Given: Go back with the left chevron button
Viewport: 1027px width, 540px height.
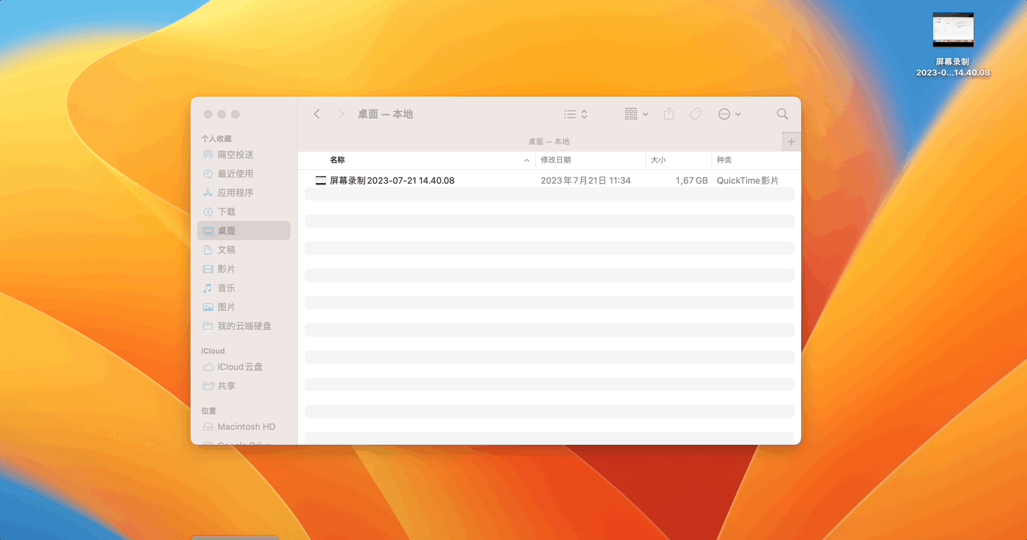Looking at the screenshot, I should [x=317, y=114].
